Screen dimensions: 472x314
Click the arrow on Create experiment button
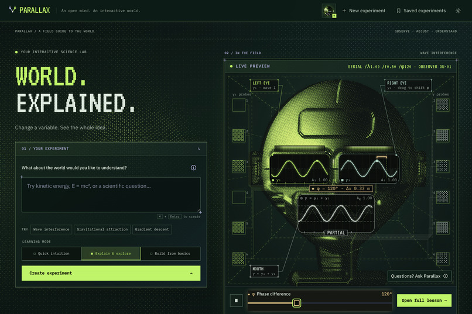pyautogui.click(x=191, y=273)
